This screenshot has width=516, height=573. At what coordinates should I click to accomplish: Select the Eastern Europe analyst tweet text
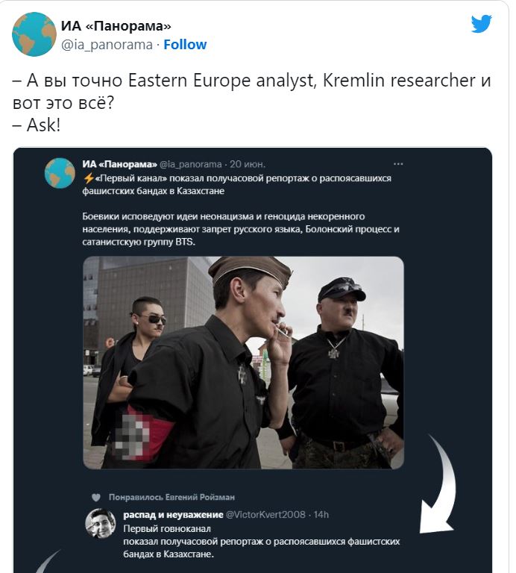(251, 103)
